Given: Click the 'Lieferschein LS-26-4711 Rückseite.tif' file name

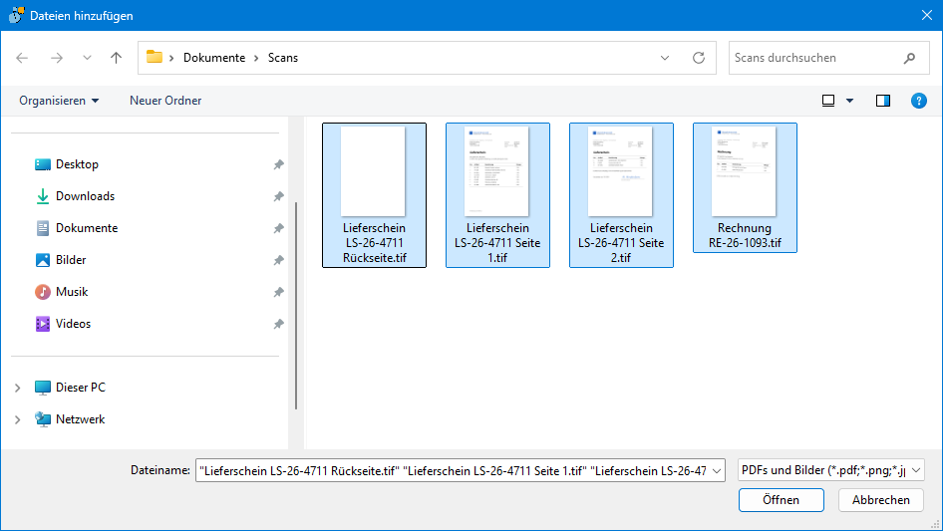Looking at the screenshot, I should [x=374, y=243].
